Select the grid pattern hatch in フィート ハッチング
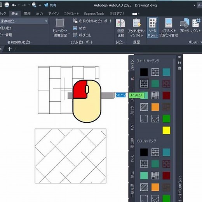Screen dimensions: 202x202 (x=155, y=95)
